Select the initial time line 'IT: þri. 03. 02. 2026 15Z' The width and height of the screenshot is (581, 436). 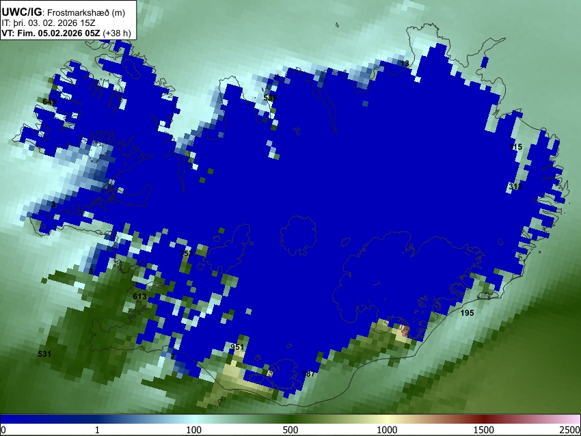pyautogui.click(x=48, y=23)
